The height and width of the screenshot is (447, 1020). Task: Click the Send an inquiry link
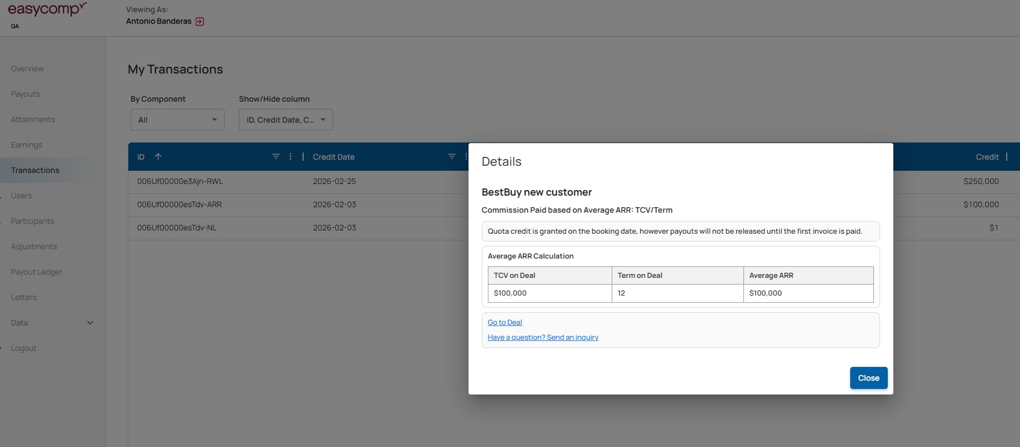[x=543, y=338]
